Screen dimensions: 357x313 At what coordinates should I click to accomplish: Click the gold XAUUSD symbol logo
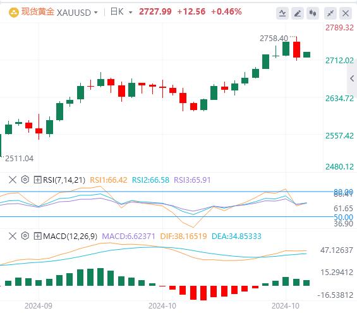(x=14, y=12)
